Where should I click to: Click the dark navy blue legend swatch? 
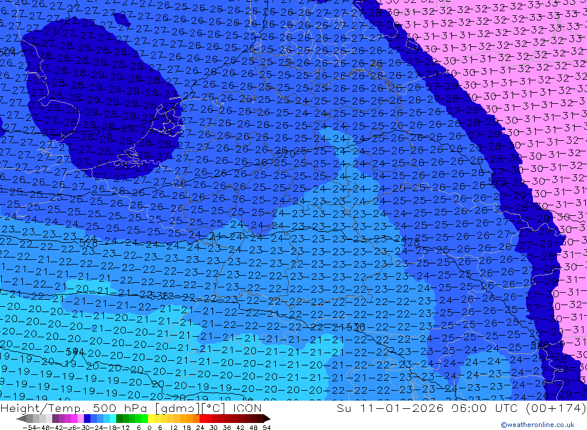pos(87,418)
